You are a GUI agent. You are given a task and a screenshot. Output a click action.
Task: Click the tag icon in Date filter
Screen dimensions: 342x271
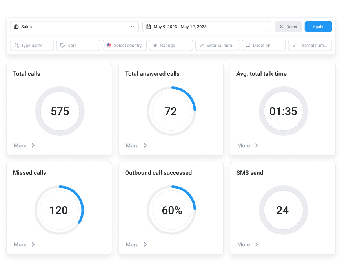[x=62, y=46]
